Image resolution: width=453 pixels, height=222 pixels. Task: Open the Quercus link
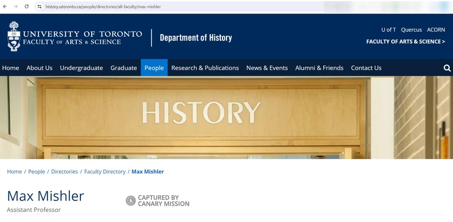[412, 30]
